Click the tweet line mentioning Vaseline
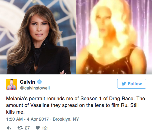152x135 pixels. [72, 105]
